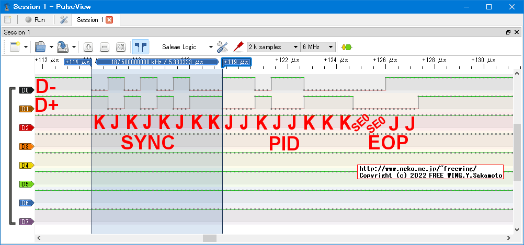The width and height of the screenshot is (524, 245).
Task: Expand the 6 MHz sample rate dropdown
Action: pos(318,47)
